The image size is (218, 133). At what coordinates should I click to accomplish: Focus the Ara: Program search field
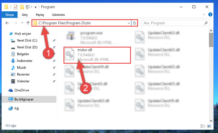tap(173, 23)
